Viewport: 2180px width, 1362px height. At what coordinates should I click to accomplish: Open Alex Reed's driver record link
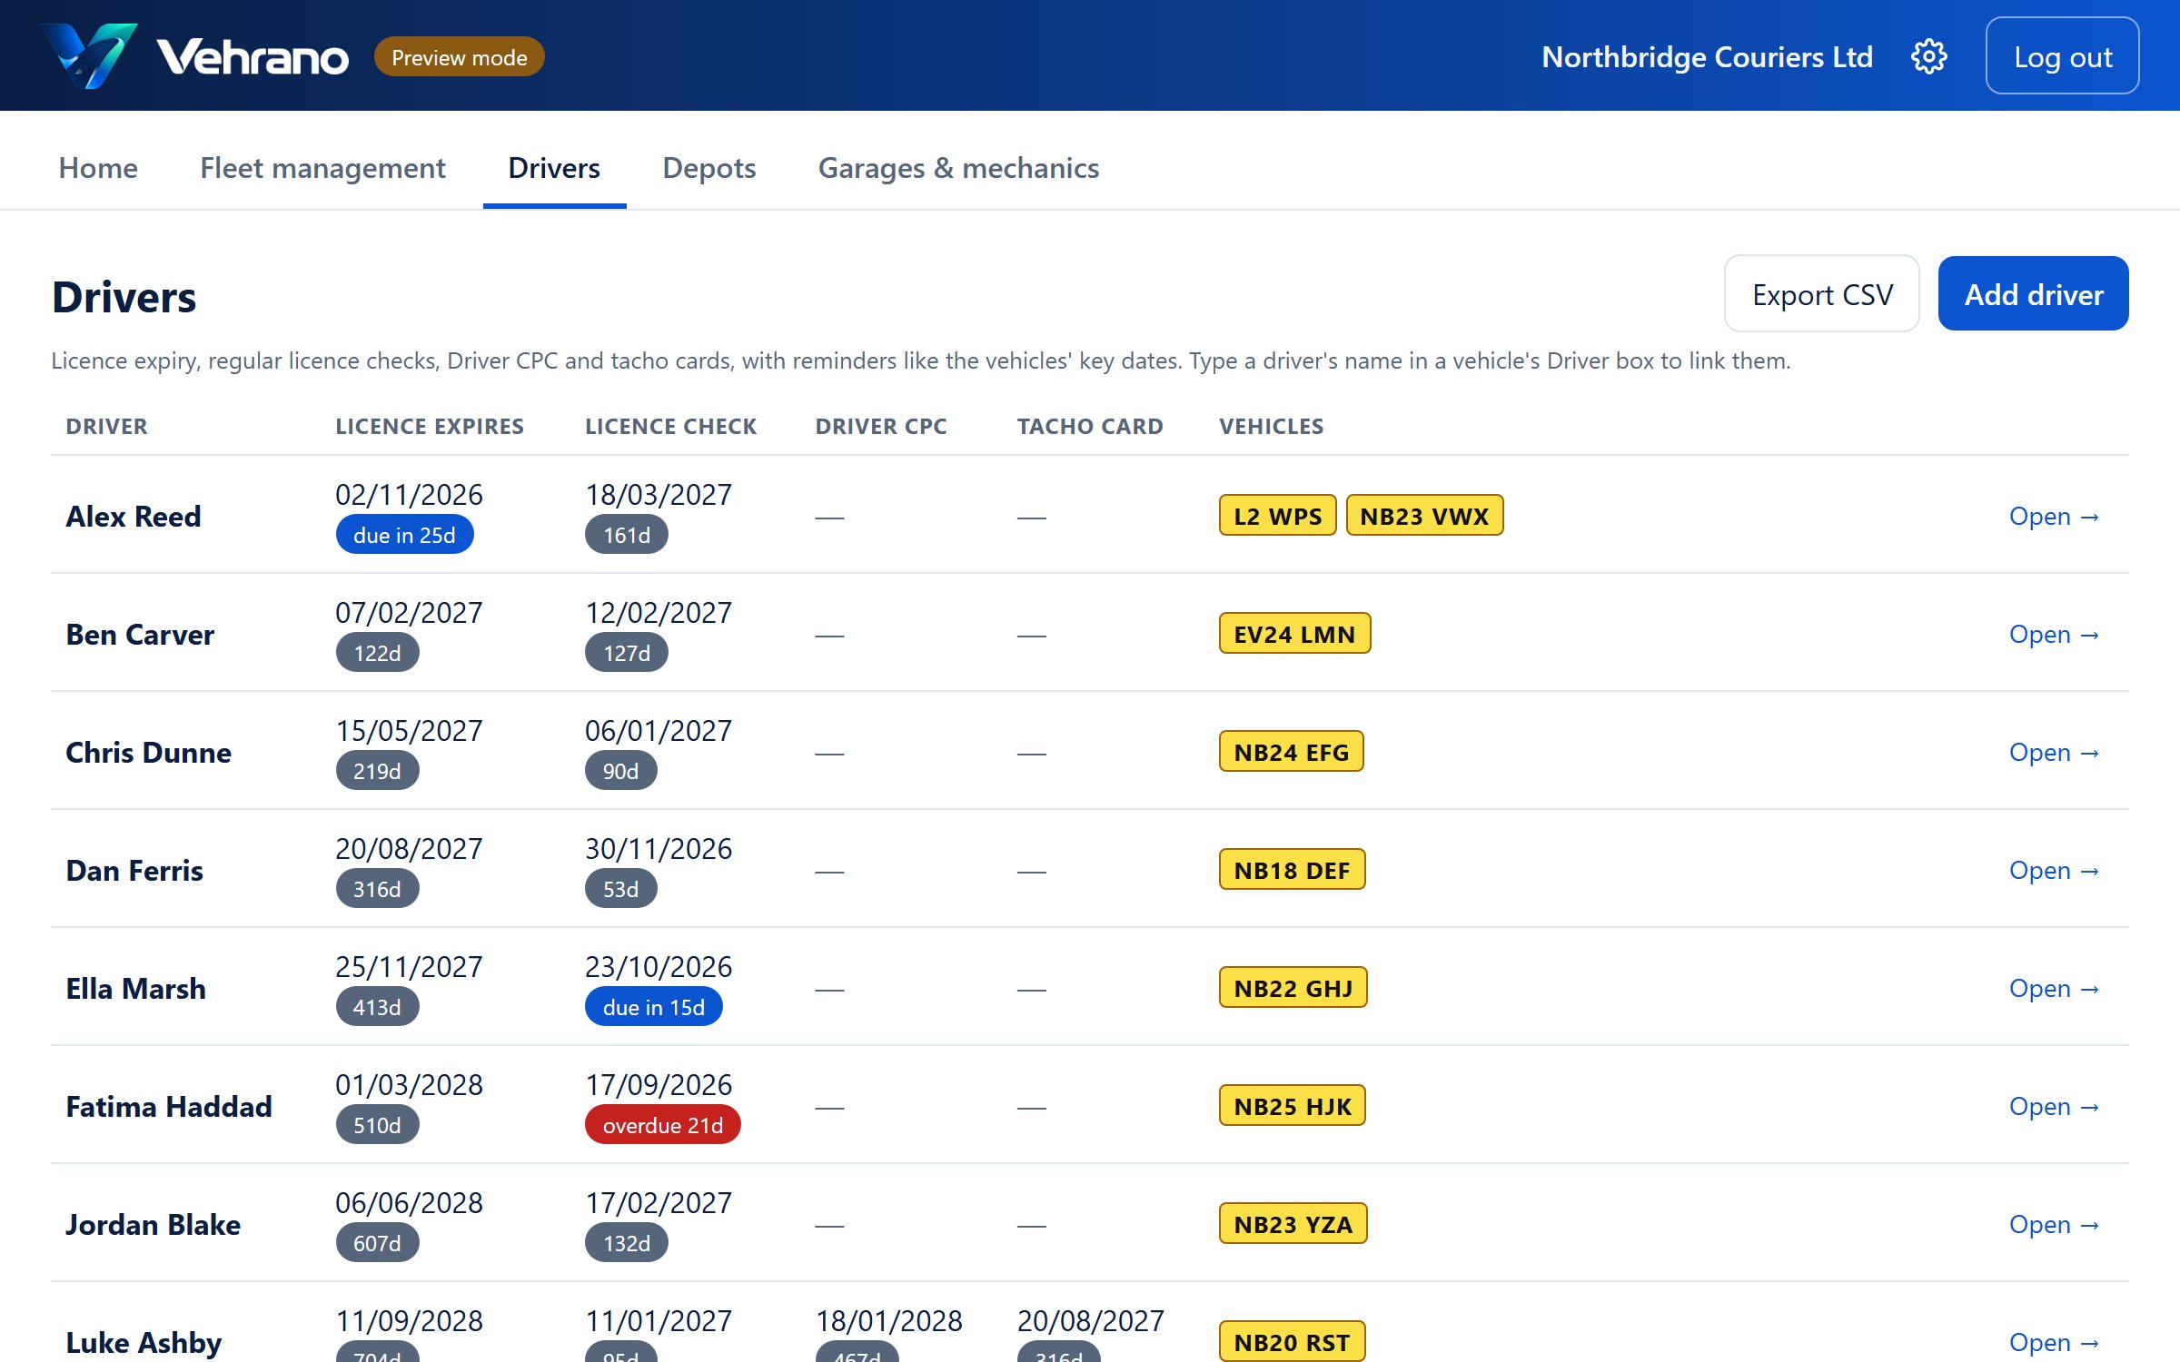pyautogui.click(x=2055, y=516)
